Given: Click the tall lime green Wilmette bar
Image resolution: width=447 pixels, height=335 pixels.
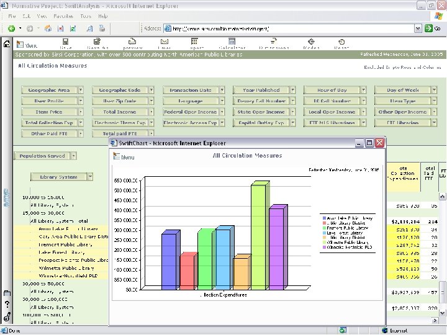Looking at the screenshot, I should pos(258,237).
